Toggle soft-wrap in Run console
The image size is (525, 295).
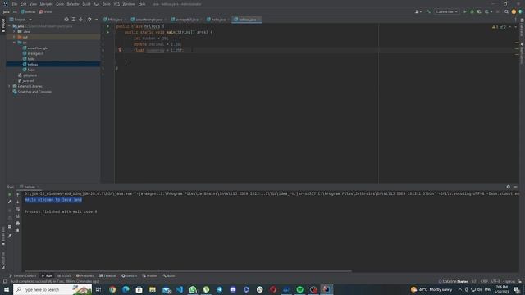[18, 209]
